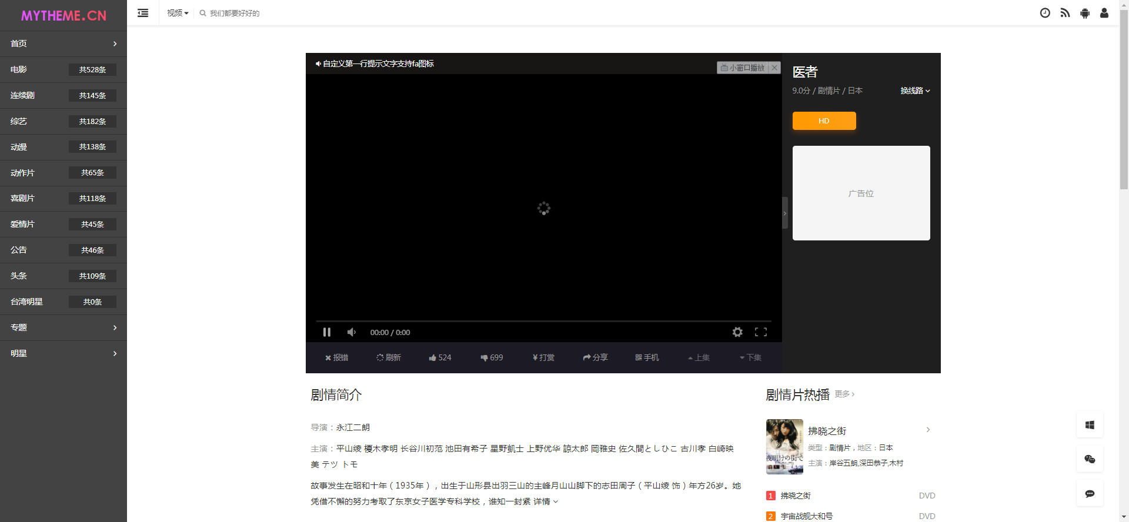Image resolution: width=1129 pixels, height=522 pixels.
Task: Click the 小窗口播放 mini-player button
Action: pyautogui.click(x=743, y=68)
